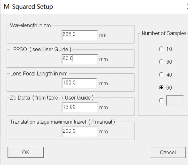
Task: Click the custom number of samples text box
Action: 175,100
